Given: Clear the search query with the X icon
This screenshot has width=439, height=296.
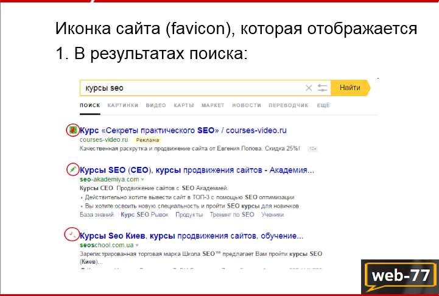Looking at the screenshot, I should 309,88.
